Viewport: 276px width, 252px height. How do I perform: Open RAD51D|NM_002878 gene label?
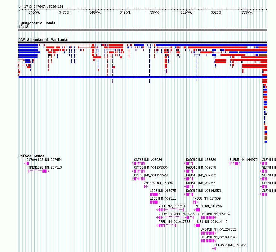[x=201, y=167]
